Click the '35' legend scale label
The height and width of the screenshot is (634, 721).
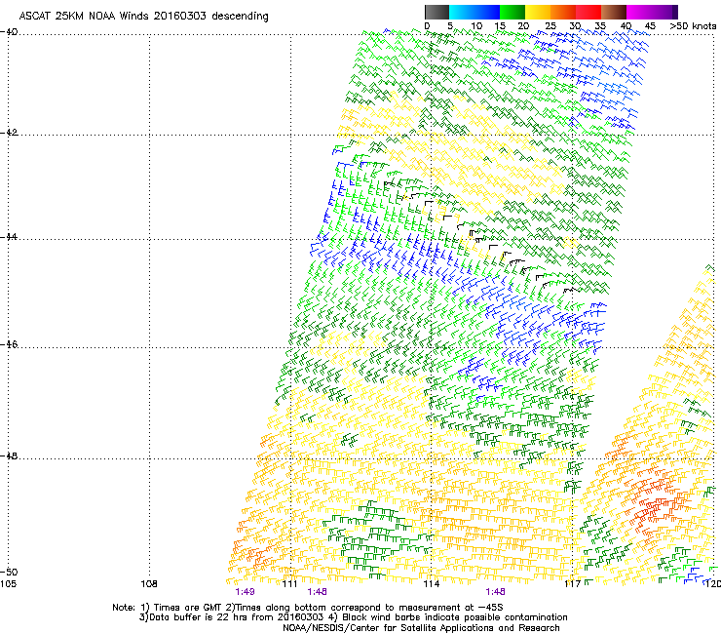(x=600, y=26)
